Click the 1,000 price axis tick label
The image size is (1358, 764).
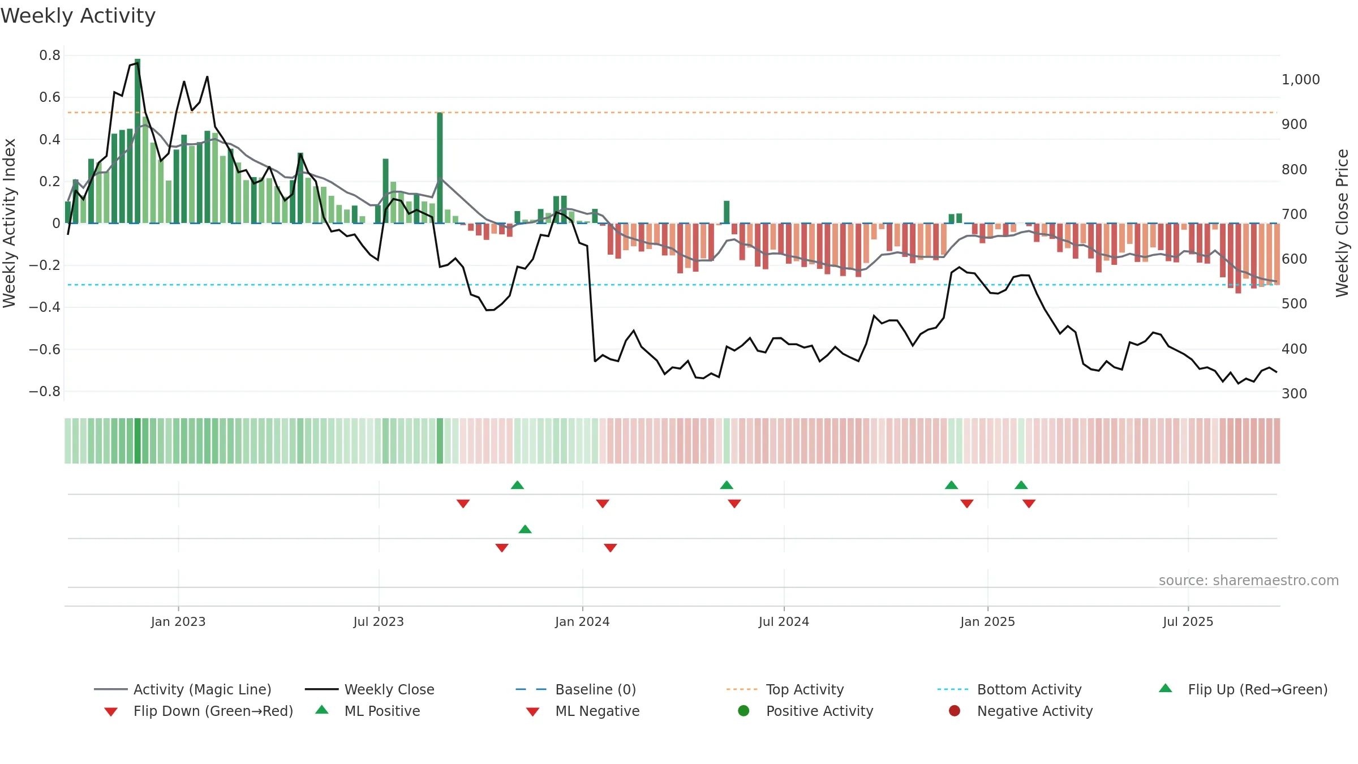(x=1301, y=80)
